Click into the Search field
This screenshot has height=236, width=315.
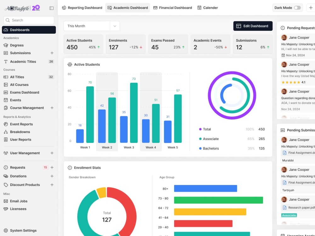29,20
